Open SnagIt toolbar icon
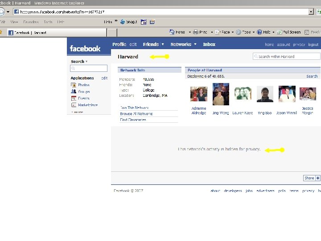The image size is (321, 241). pyautogui.click(x=123, y=22)
